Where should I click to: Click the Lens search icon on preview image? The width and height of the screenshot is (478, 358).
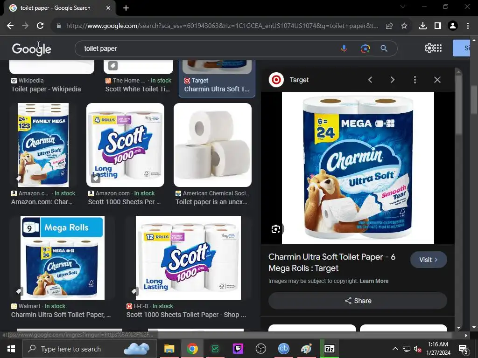point(276,229)
